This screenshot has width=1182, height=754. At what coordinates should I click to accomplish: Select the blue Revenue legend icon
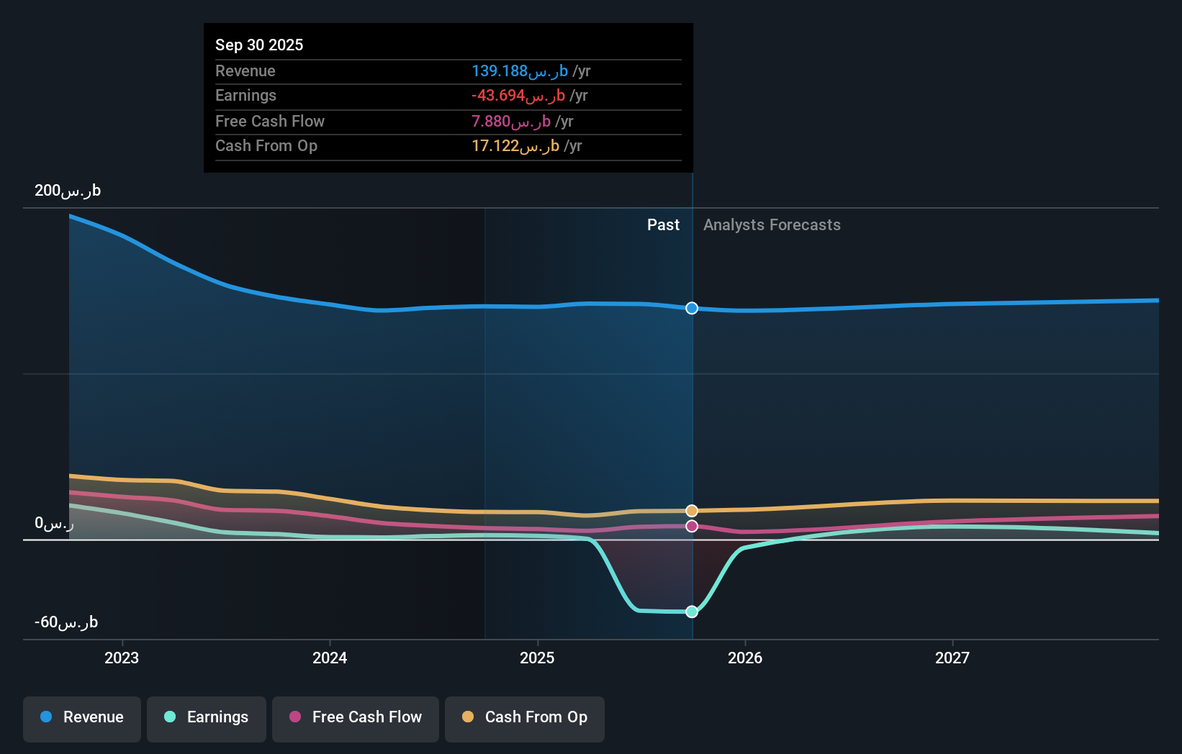(x=45, y=717)
